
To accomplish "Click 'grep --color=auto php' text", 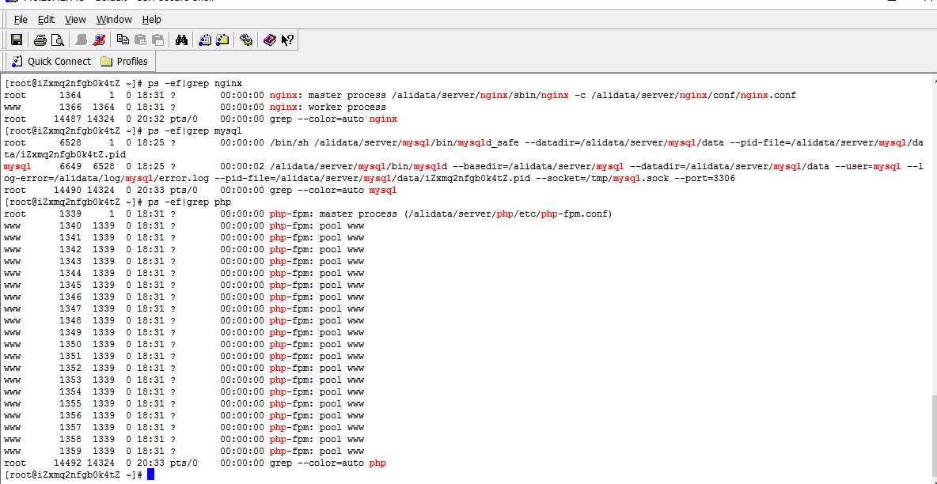I will (328, 463).
